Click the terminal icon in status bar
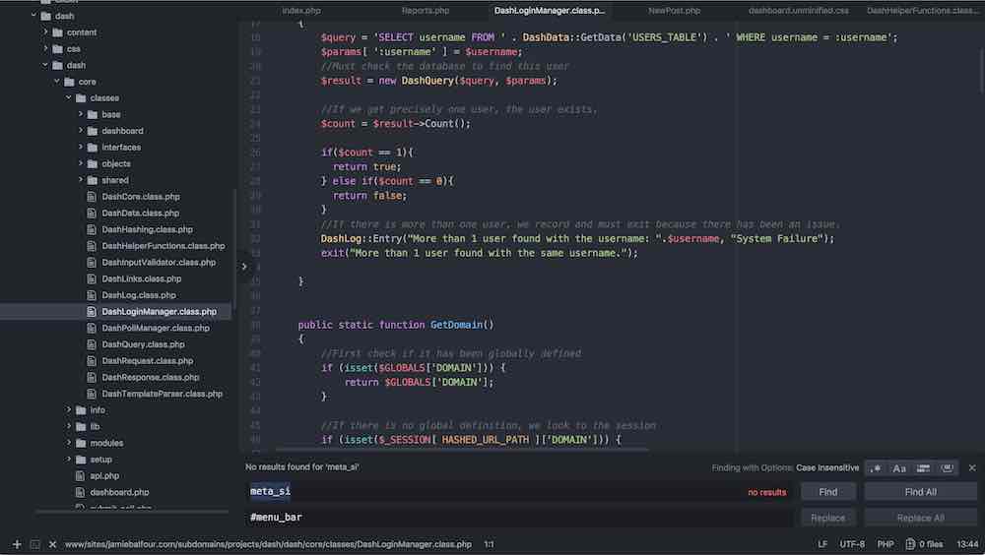The image size is (985, 555). [33, 544]
